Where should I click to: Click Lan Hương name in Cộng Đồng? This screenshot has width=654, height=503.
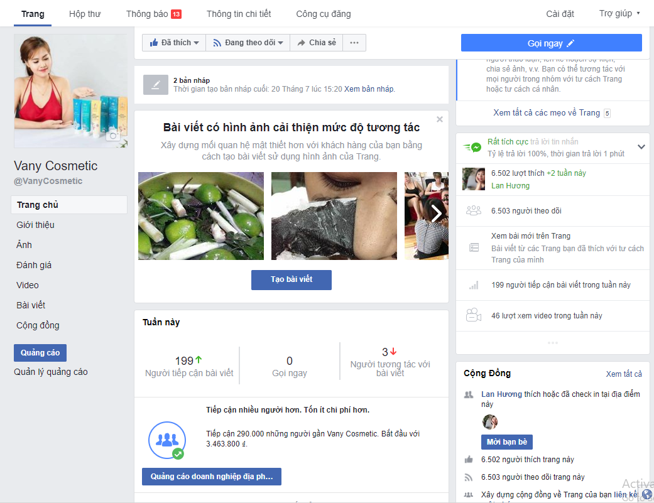click(x=501, y=394)
